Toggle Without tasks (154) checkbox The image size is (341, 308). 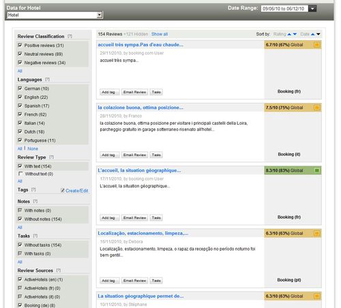pyautogui.click(x=20, y=245)
